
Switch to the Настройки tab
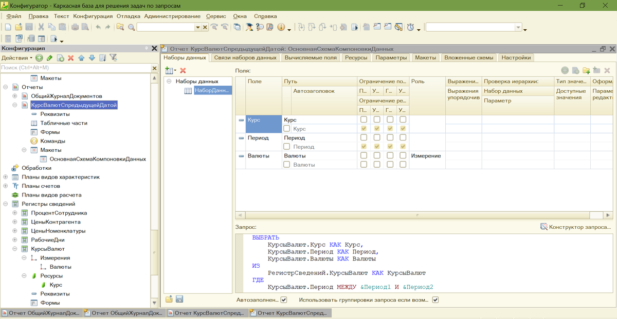(516, 58)
